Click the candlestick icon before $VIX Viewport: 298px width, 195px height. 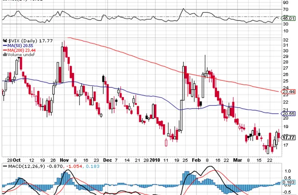[5, 41]
